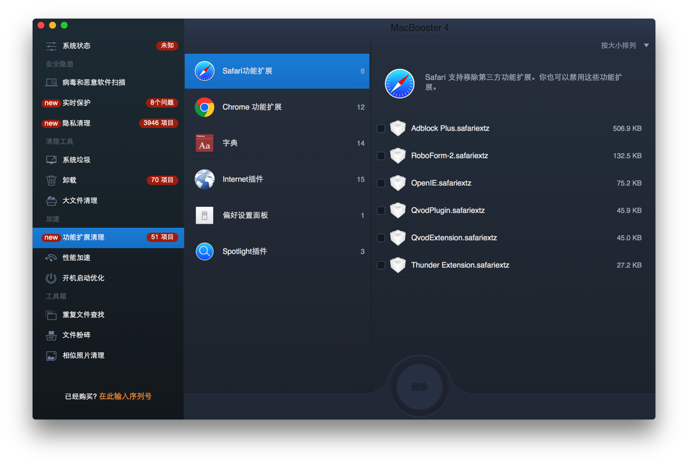Click the 系统垃圾 monitor icon
This screenshot has width=688, height=466.
(x=51, y=160)
